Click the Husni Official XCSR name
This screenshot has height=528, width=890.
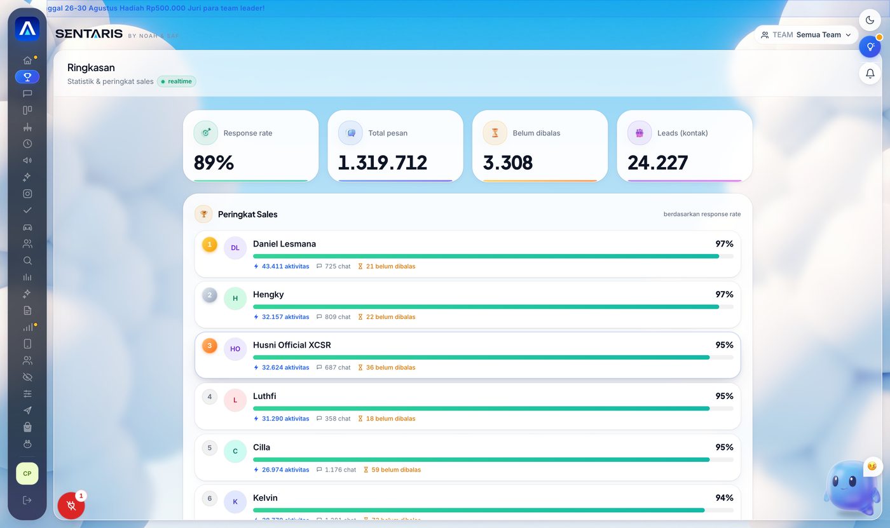tap(292, 345)
